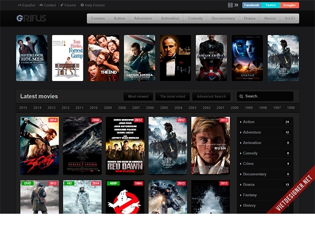Click the Español language link

click(26, 5)
